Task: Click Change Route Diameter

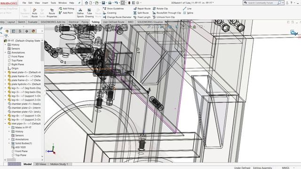Action: pos(117,17)
